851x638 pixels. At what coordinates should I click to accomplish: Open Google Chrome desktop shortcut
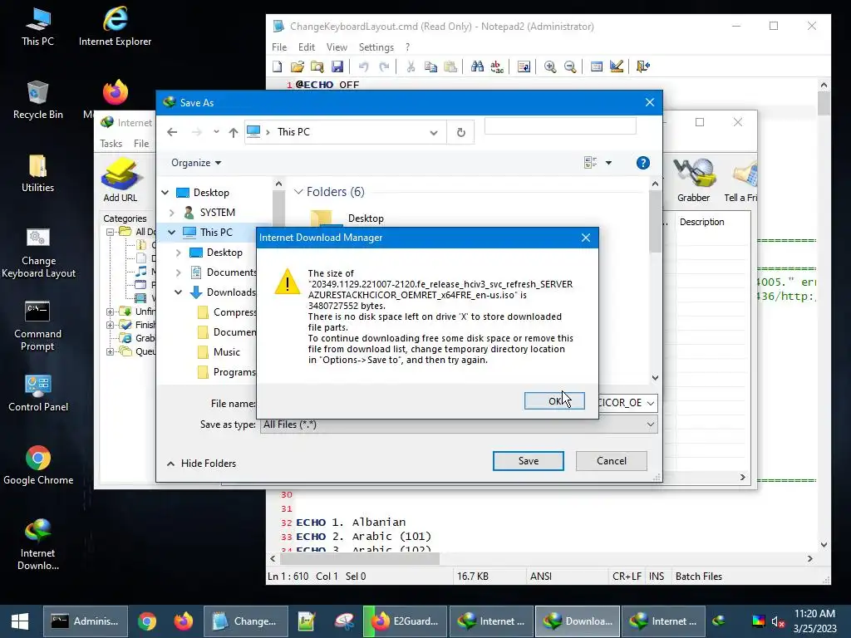(x=38, y=465)
